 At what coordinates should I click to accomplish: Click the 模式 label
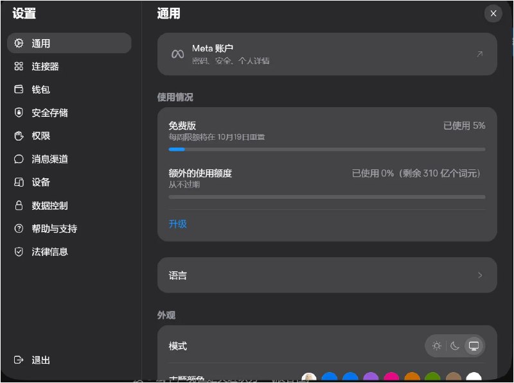click(178, 346)
